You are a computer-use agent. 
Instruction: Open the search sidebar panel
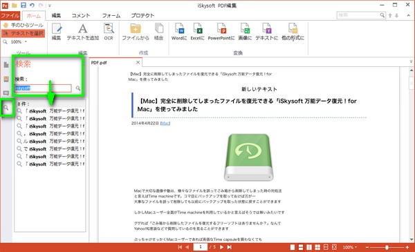click(6, 107)
